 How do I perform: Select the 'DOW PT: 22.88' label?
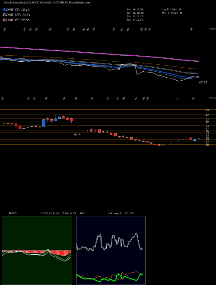click(x=18, y=20)
